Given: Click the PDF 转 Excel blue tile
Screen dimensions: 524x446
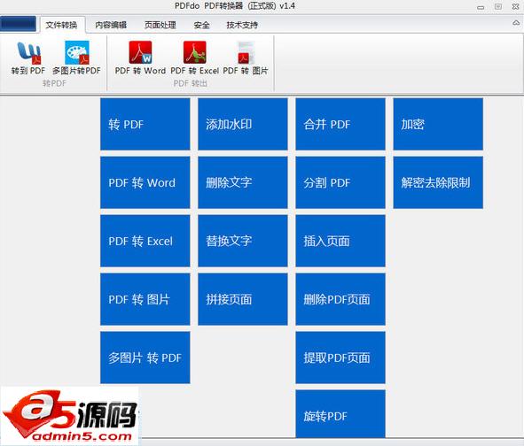Looking at the screenshot, I should pos(145,241).
